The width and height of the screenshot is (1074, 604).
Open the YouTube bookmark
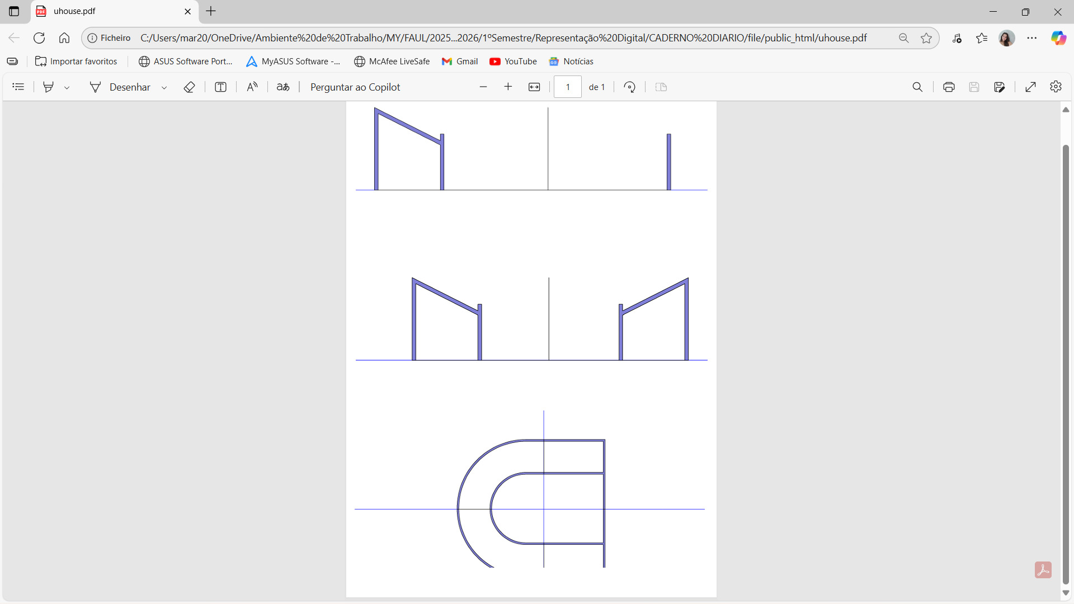tap(513, 62)
